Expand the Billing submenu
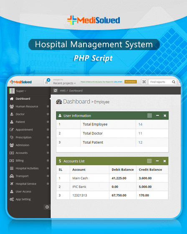 (x=48, y=160)
